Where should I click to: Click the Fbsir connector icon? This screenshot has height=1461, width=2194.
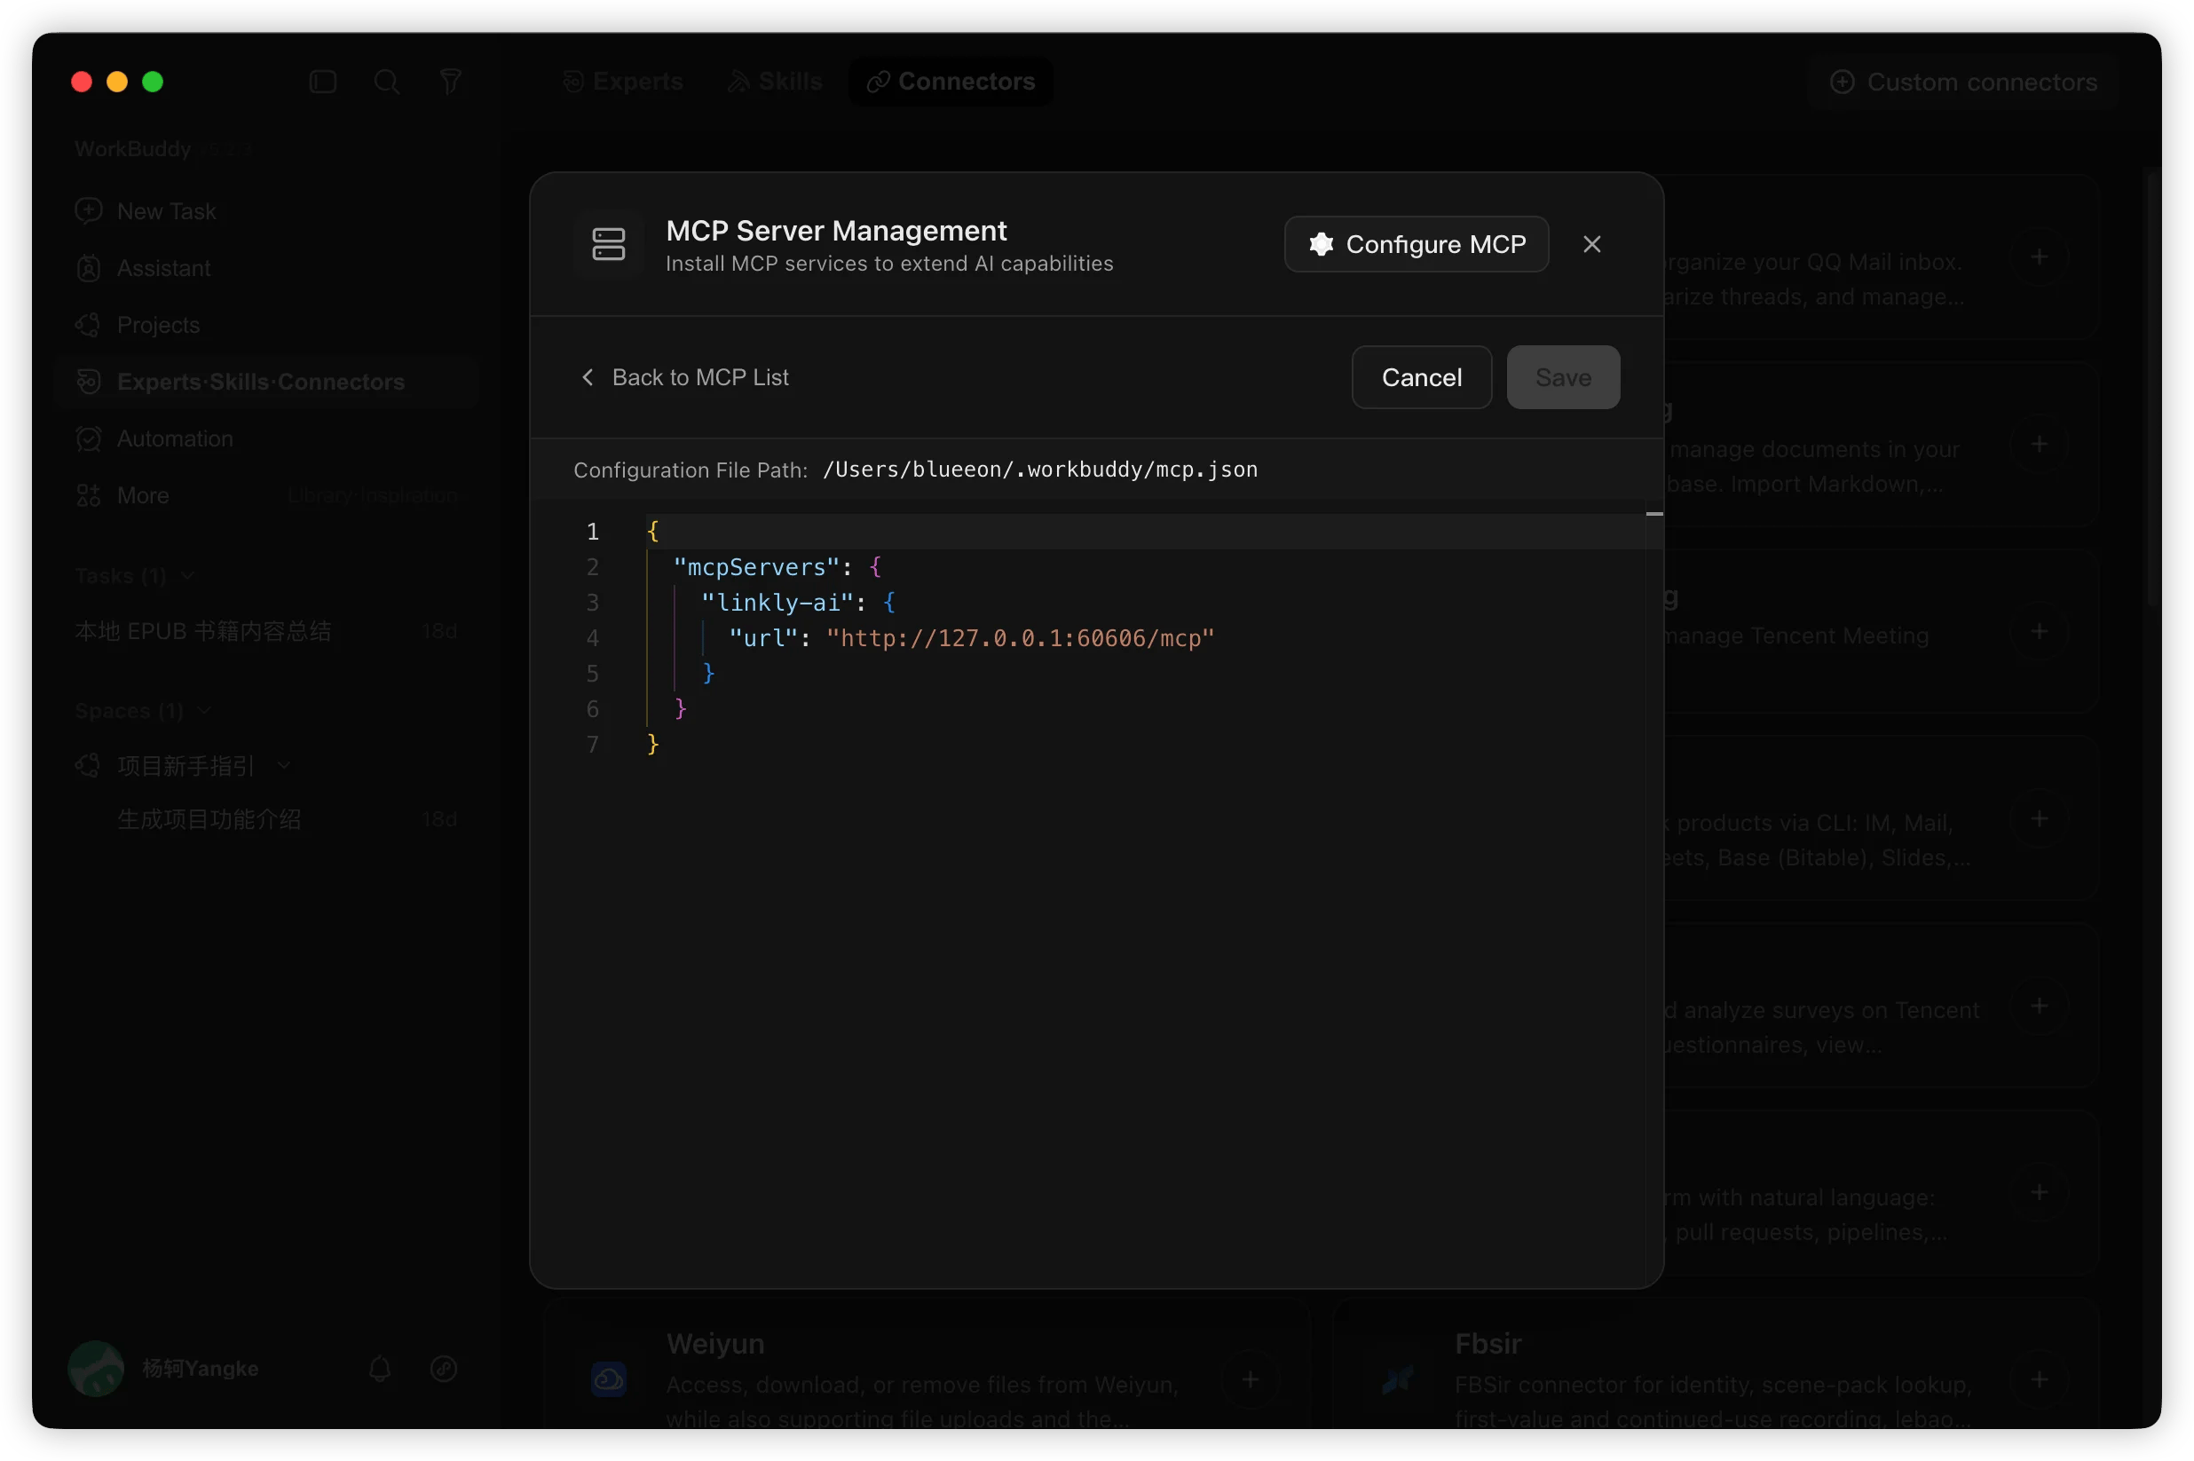click(1398, 1380)
